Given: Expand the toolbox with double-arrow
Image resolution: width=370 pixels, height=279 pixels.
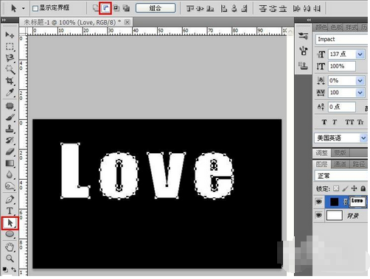Looking at the screenshot, I should [4, 20].
